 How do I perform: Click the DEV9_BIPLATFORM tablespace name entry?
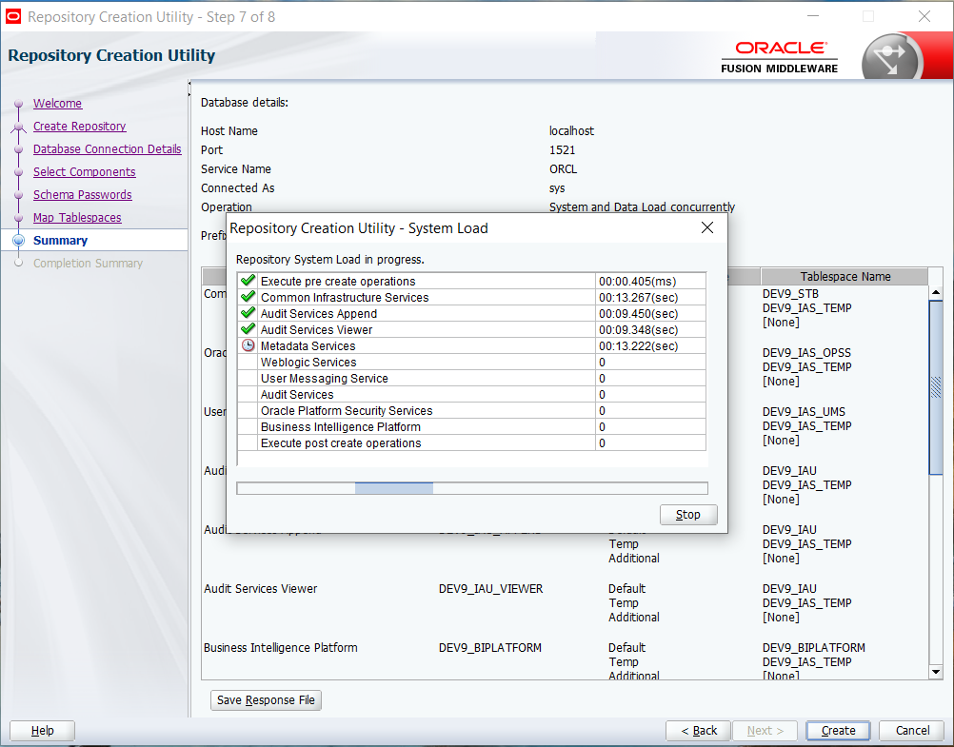point(813,648)
